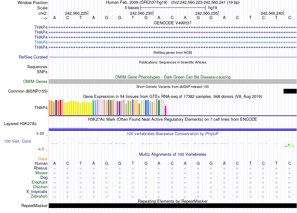Click the dark green bar in GTEx chart
Viewport: 297px width, 213px height.
tap(159, 108)
